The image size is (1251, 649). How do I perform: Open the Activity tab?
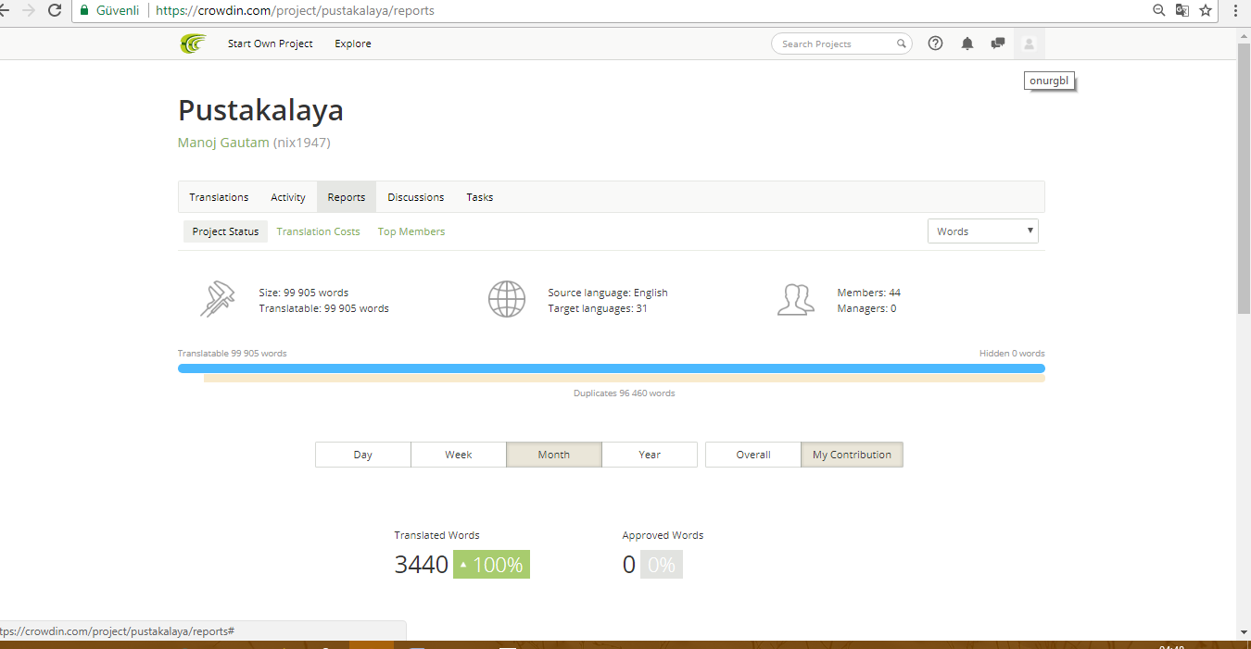(288, 197)
